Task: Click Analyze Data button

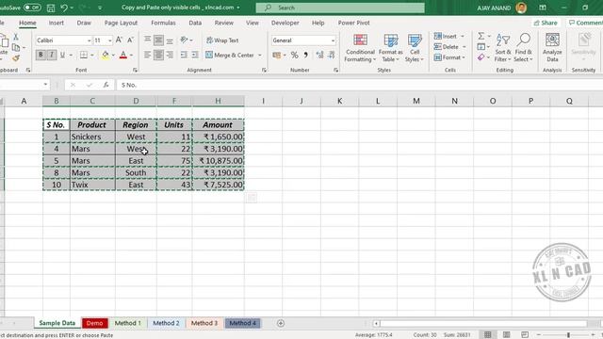Action: tap(552, 48)
